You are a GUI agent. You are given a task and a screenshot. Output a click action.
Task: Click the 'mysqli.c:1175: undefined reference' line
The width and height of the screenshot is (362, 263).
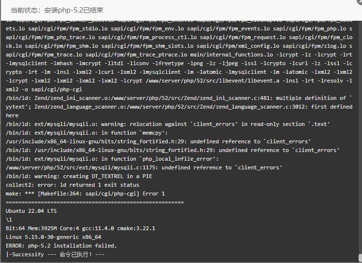(x=144, y=167)
